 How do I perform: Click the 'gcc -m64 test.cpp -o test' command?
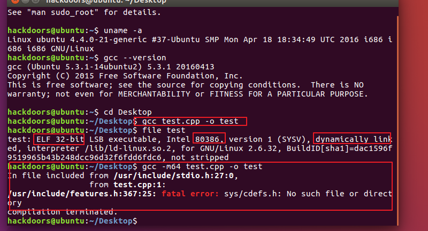(x=202, y=166)
